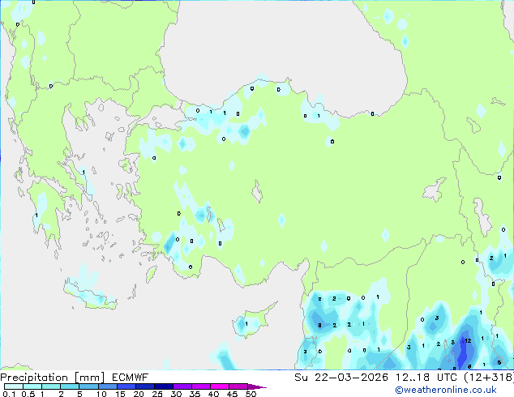Image resolution: width=514 pixels, height=397 pixels.
Task: Select the 30–35 mm purple legend swatch
Action: [x=182, y=386]
